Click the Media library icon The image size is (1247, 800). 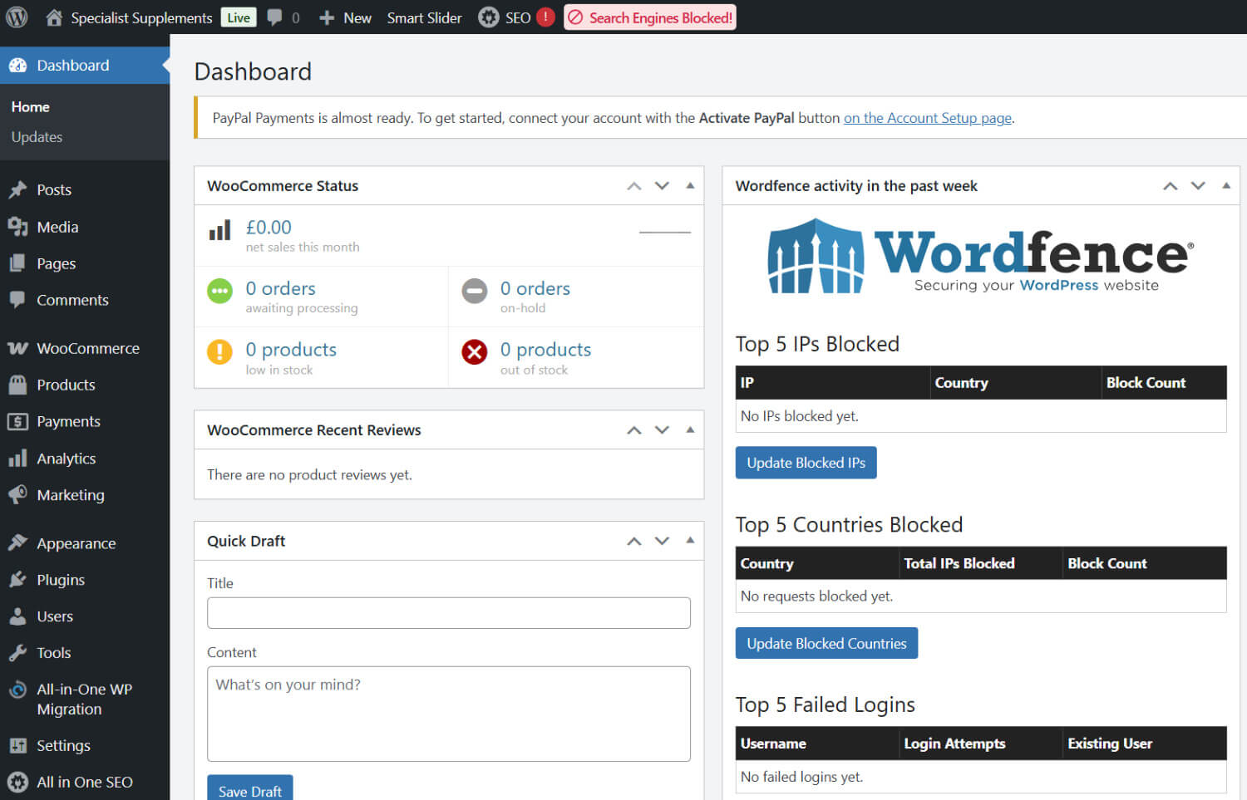(18, 227)
